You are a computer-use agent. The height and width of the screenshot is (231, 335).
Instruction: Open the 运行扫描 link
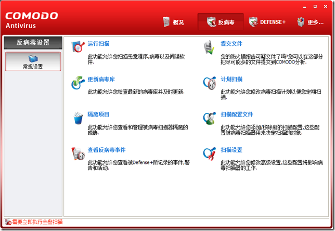[x=98, y=44]
